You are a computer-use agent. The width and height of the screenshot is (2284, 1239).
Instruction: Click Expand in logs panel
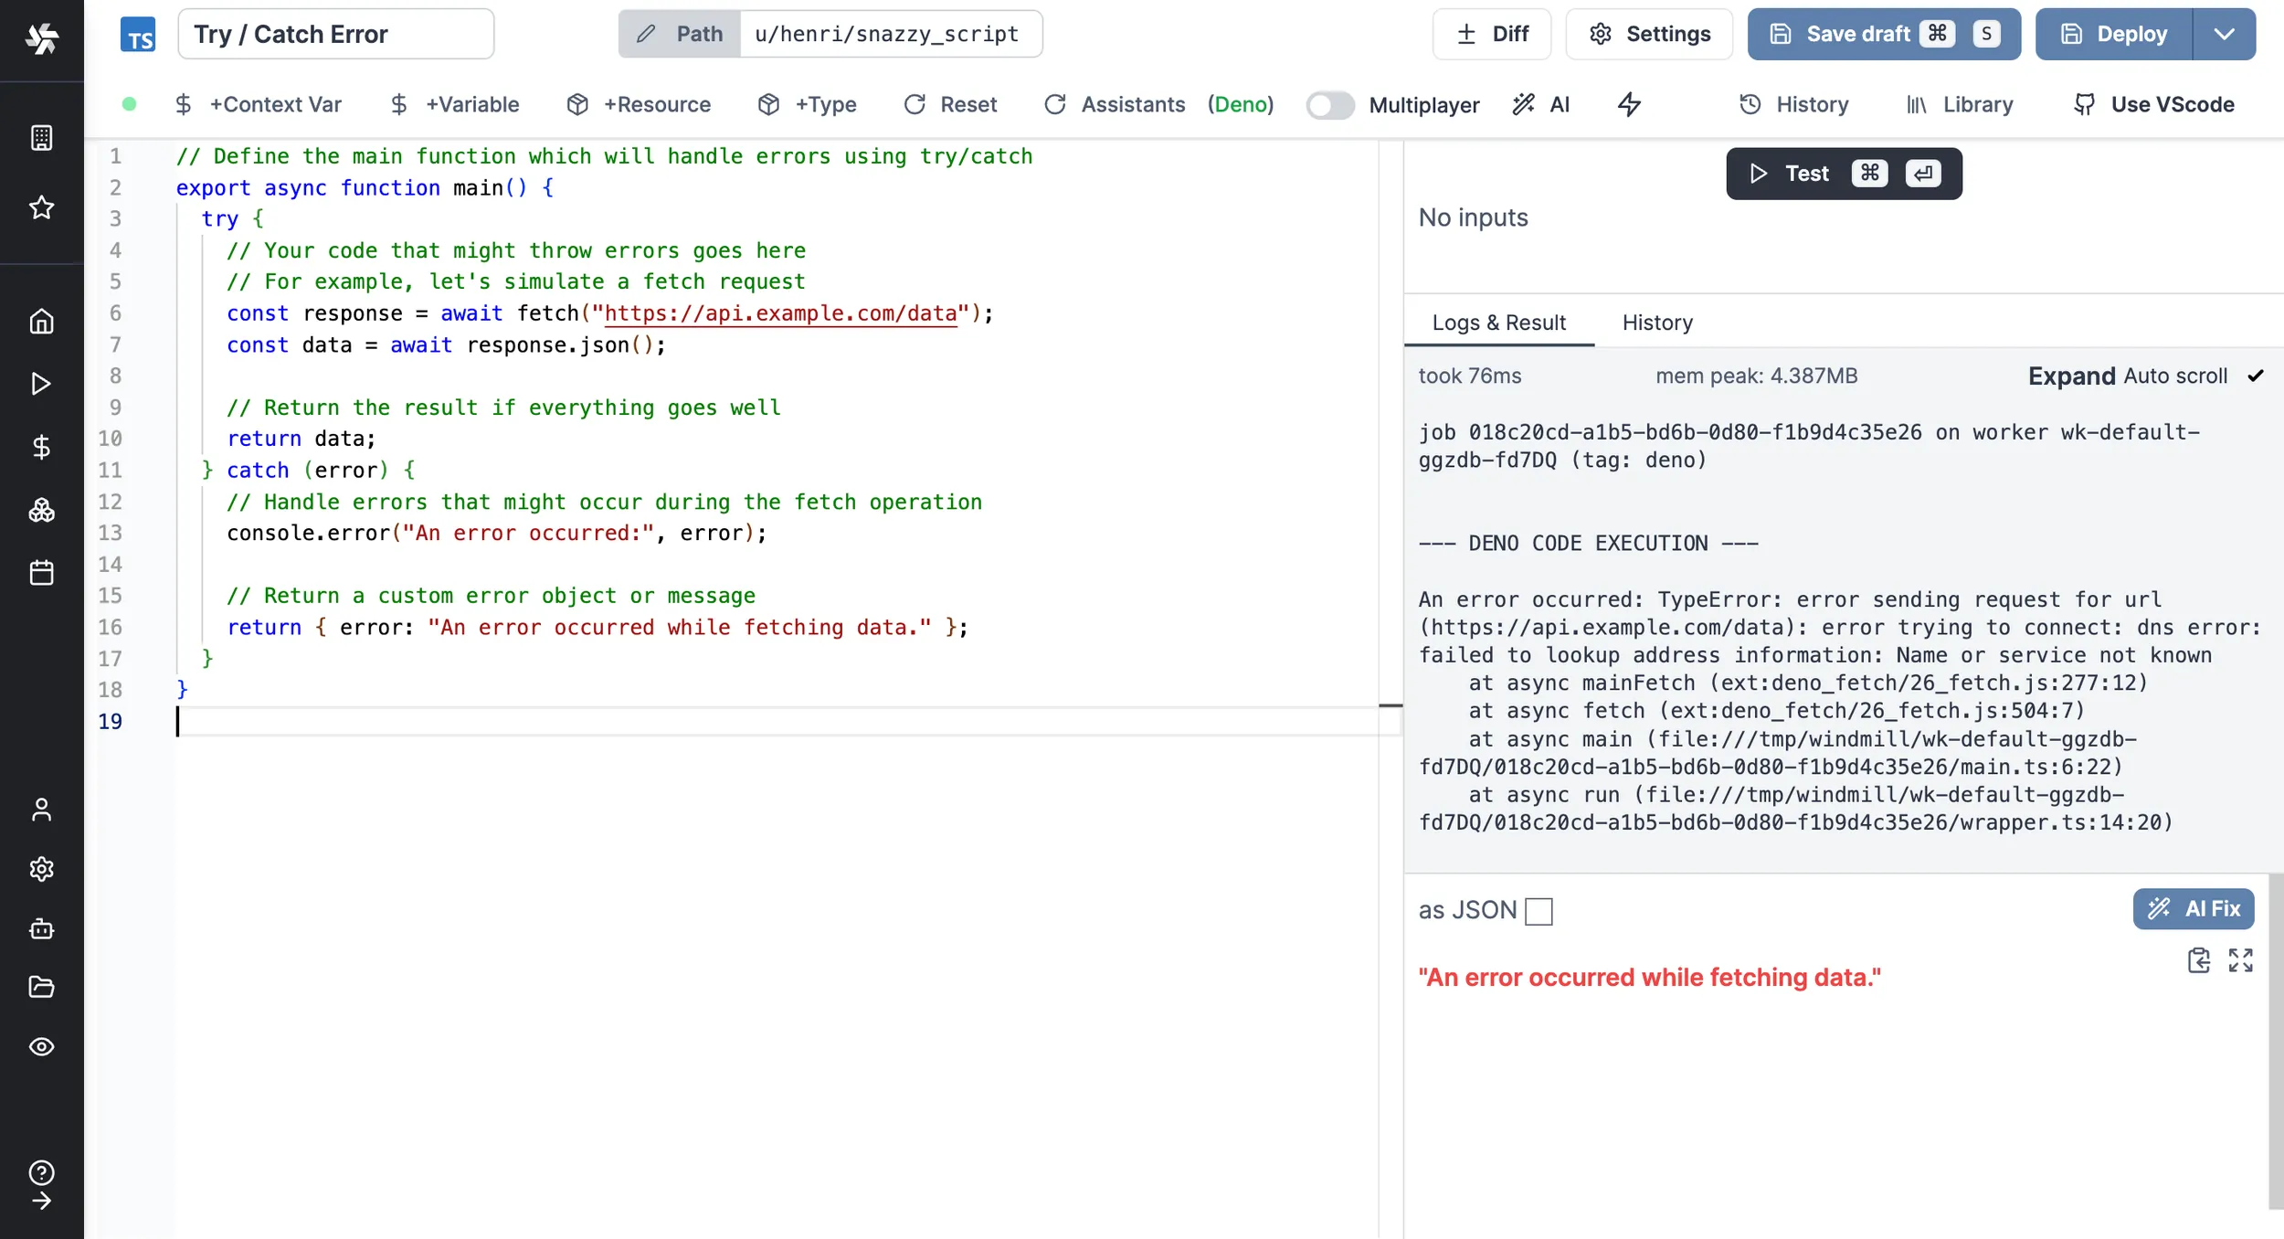click(x=2071, y=376)
